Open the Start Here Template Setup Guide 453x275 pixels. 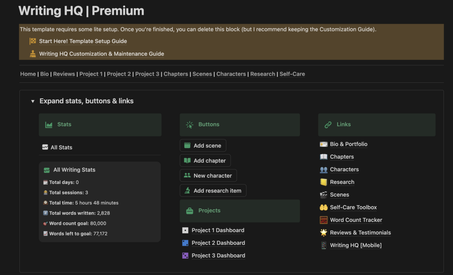[x=83, y=41]
